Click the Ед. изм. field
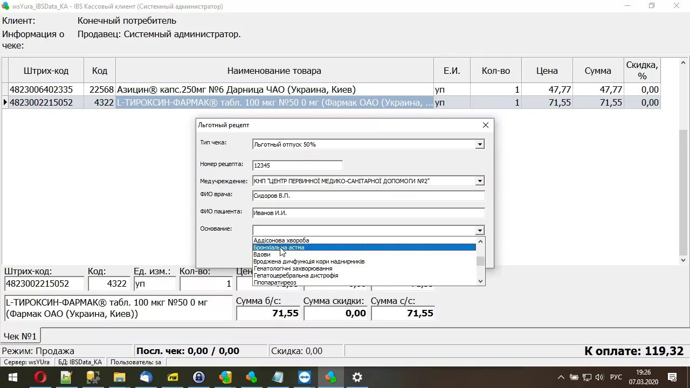This screenshot has width=690, height=388. point(155,283)
